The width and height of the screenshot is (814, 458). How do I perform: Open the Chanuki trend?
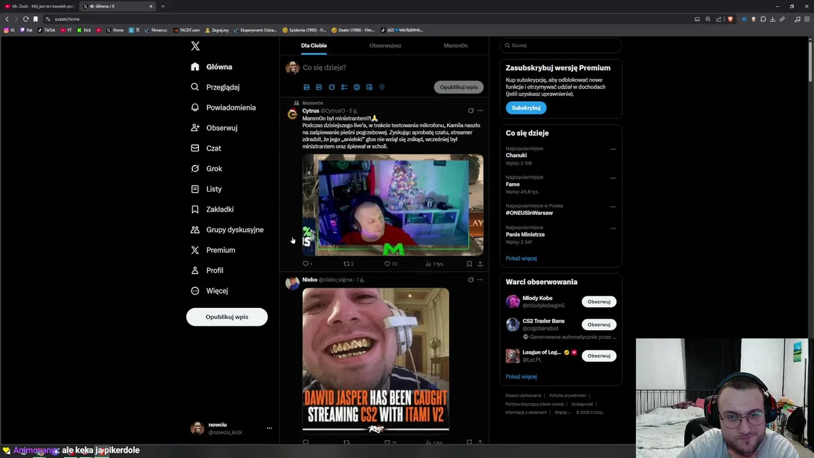(516, 155)
